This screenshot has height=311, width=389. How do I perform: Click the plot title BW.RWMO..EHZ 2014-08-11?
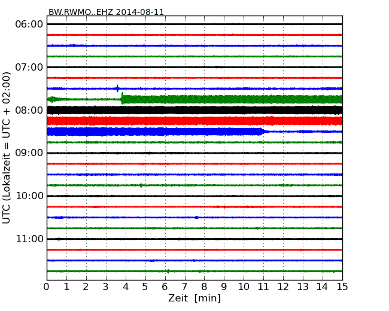(106, 12)
